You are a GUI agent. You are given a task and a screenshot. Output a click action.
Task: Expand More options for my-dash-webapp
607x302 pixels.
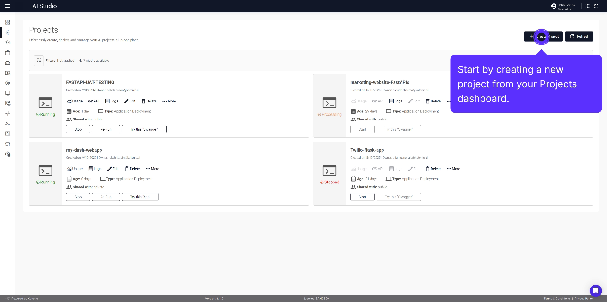[152, 169]
